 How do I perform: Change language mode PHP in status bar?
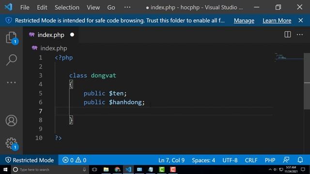coord(270,160)
